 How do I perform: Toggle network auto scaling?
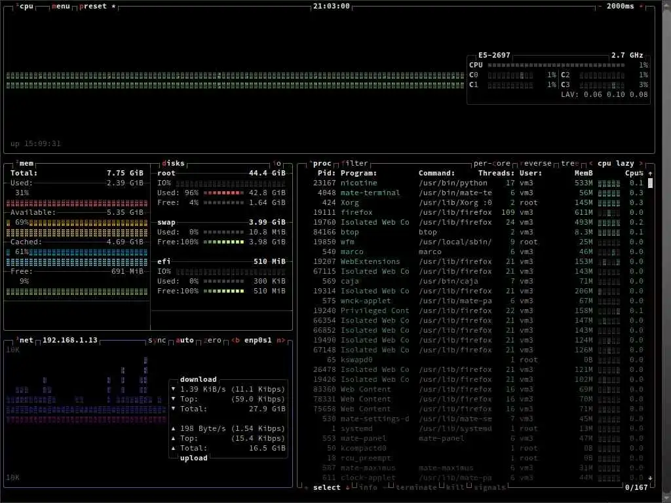[184, 341]
